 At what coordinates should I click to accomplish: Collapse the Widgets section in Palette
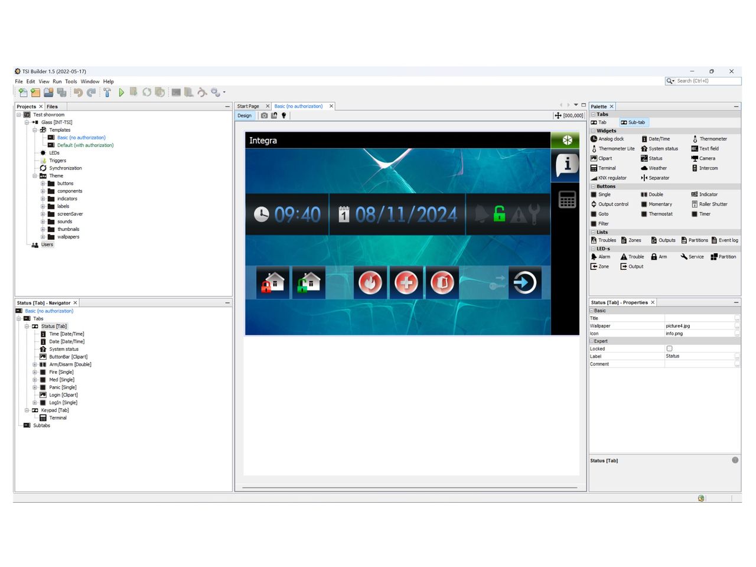tap(593, 131)
